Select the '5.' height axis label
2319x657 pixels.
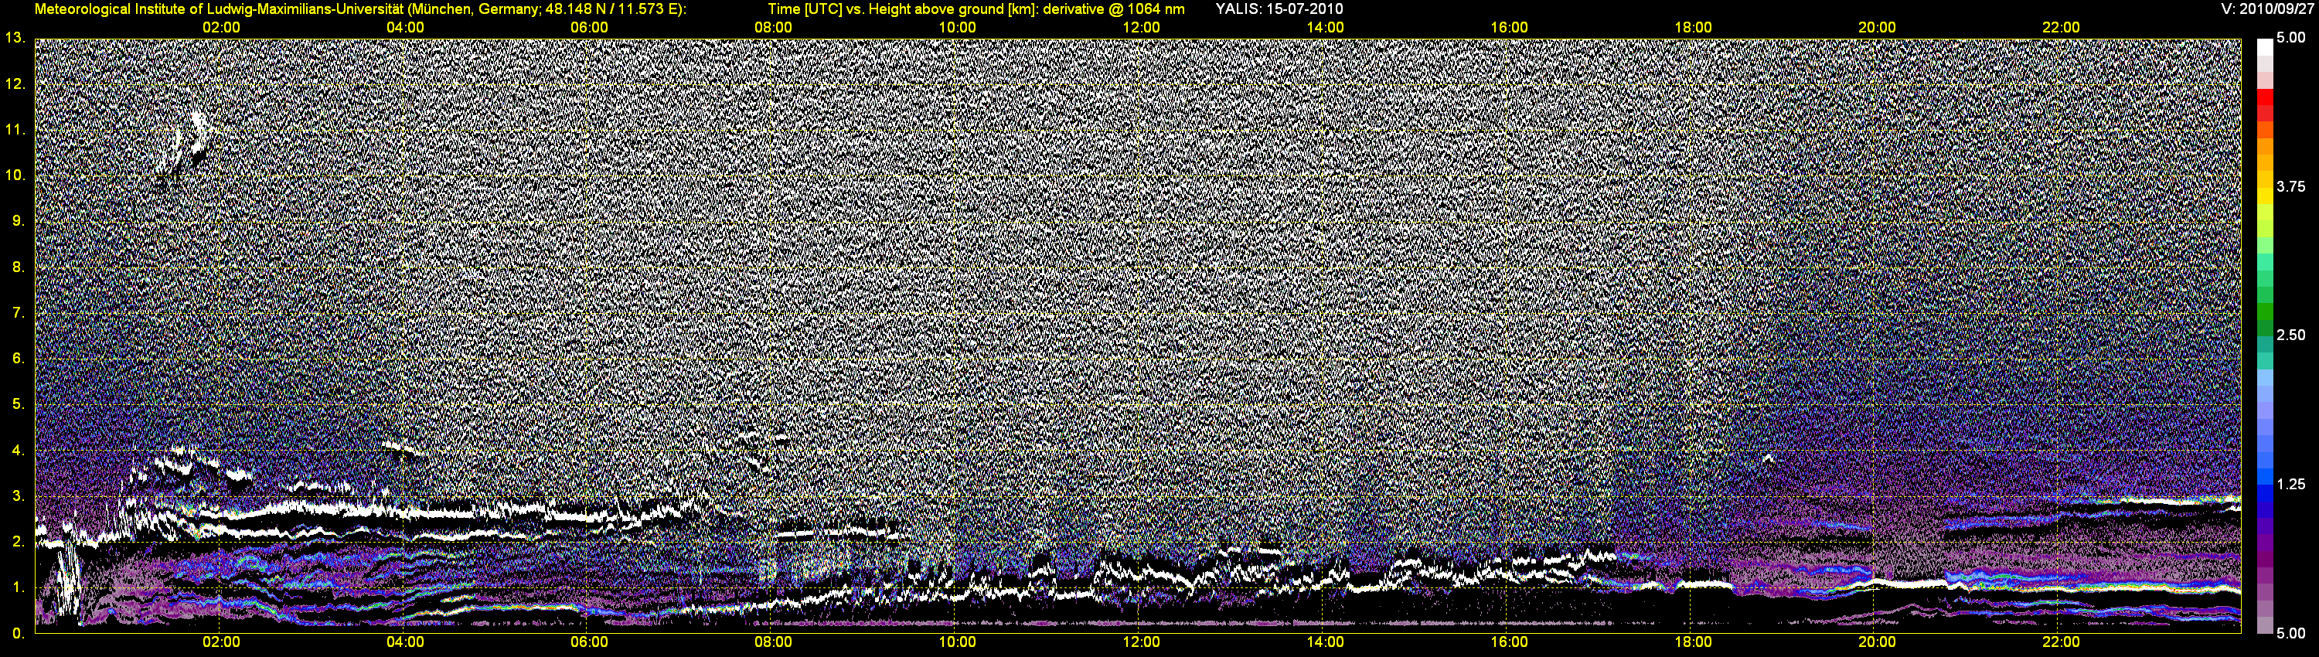click(18, 404)
